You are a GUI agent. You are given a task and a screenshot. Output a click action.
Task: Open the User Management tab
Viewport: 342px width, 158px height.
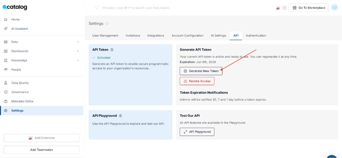[x=105, y=36]
